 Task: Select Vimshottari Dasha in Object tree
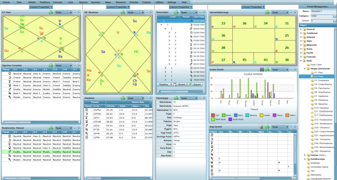pos(319,167)
